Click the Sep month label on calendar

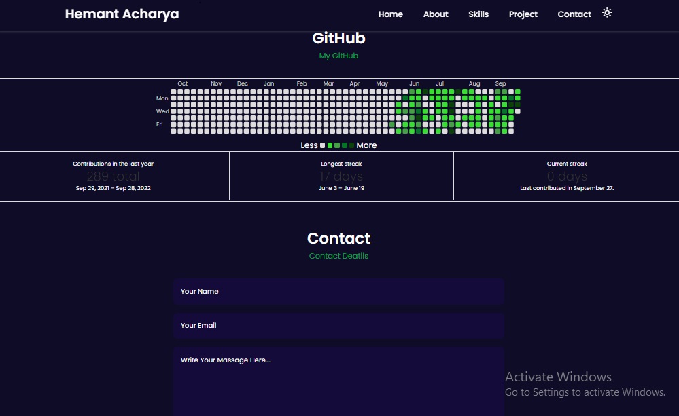(501, 83)
